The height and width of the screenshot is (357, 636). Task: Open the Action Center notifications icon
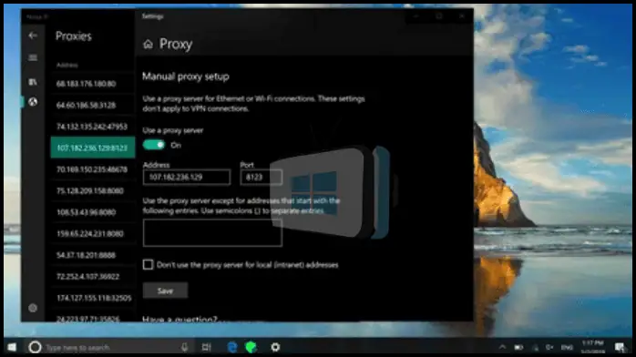coord(620,347)
